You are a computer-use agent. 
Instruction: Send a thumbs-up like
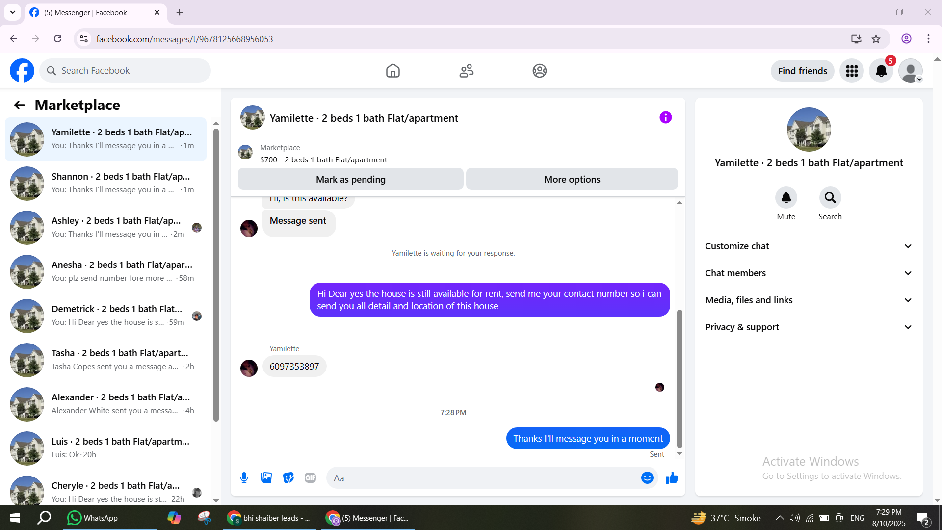coord(672,478)
